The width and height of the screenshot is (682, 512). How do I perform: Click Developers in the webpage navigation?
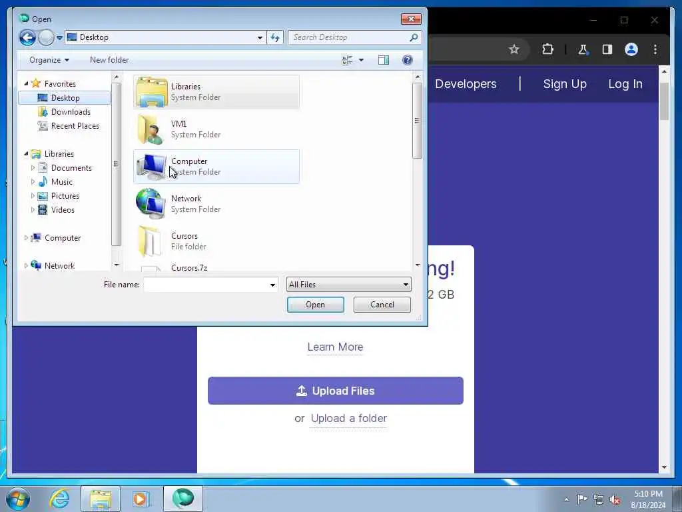466,84
